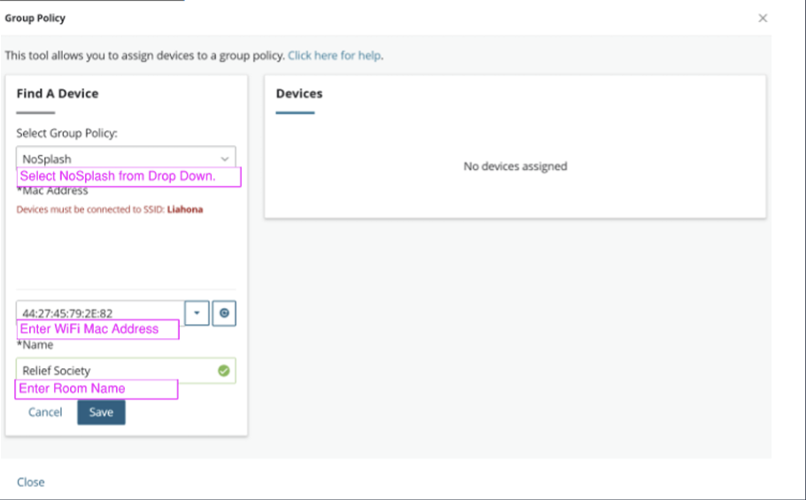
Task: Click the Group Policy dialog title
Action: (35, 18)
